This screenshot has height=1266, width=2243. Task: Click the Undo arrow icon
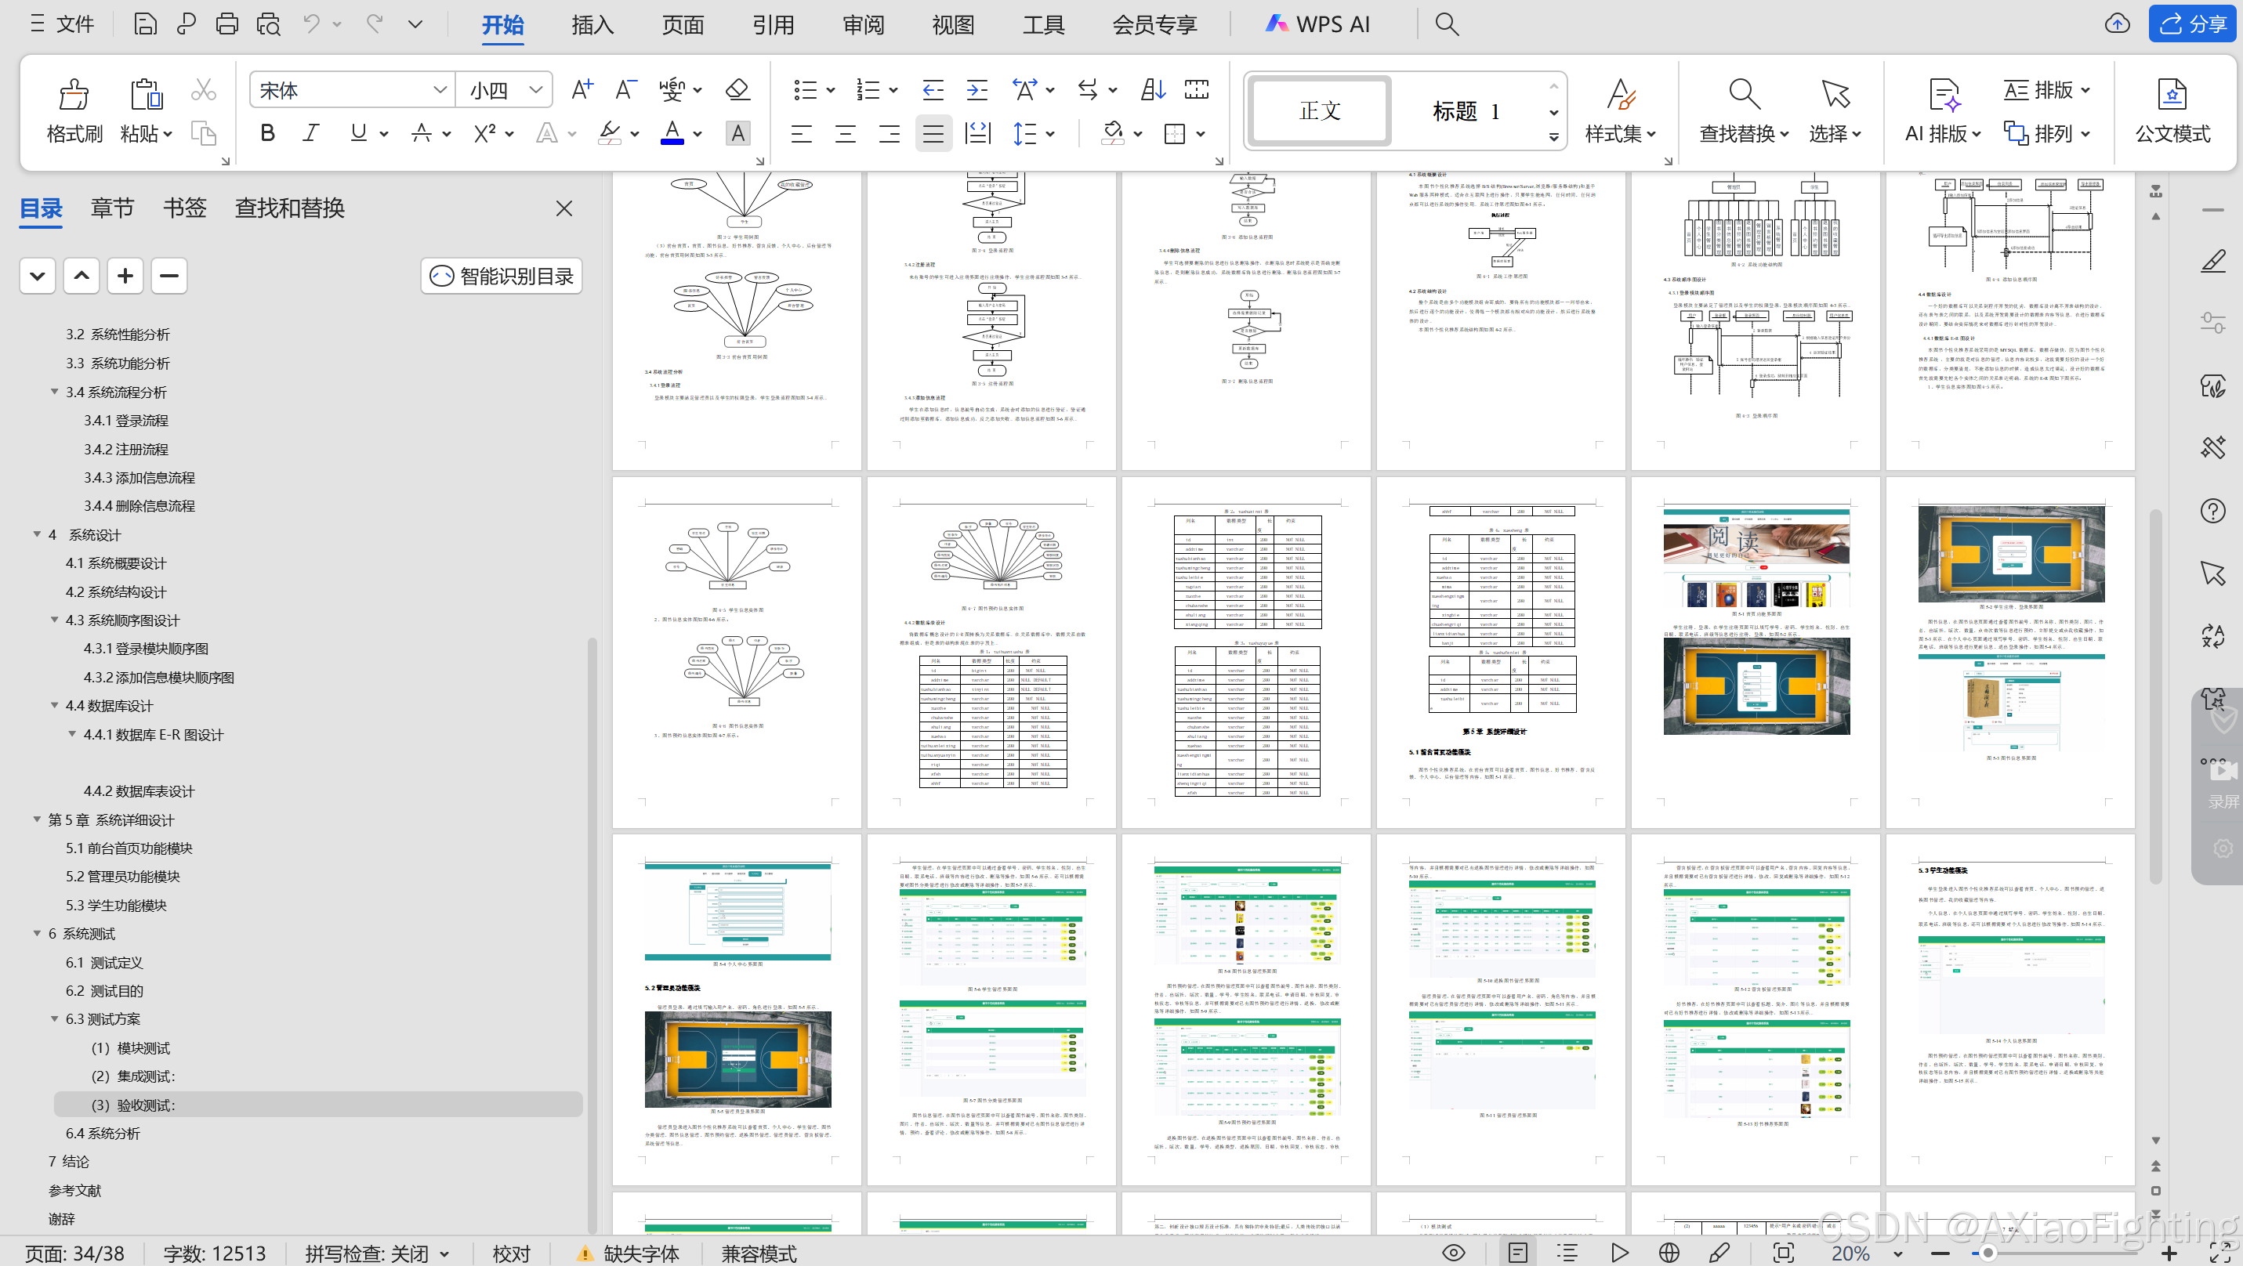[311, 24]
